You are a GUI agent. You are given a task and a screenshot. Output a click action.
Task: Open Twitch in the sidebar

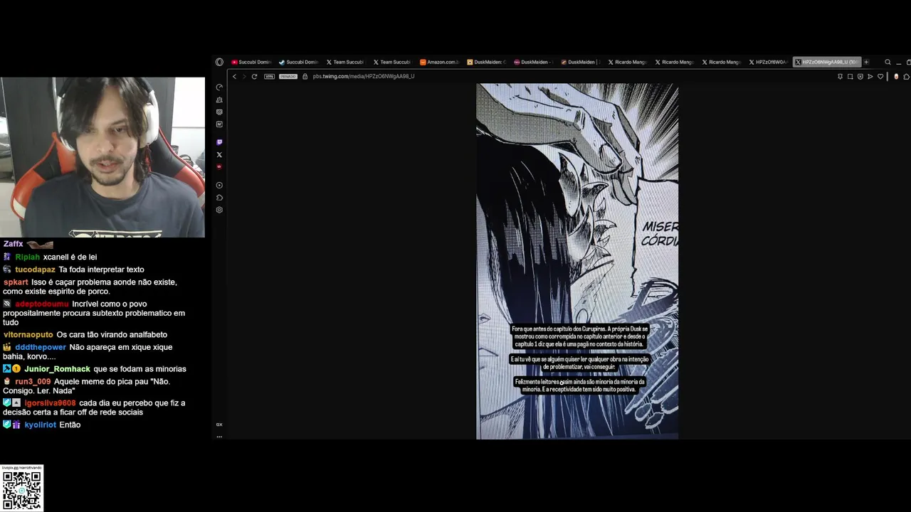(x=219, y=142)
